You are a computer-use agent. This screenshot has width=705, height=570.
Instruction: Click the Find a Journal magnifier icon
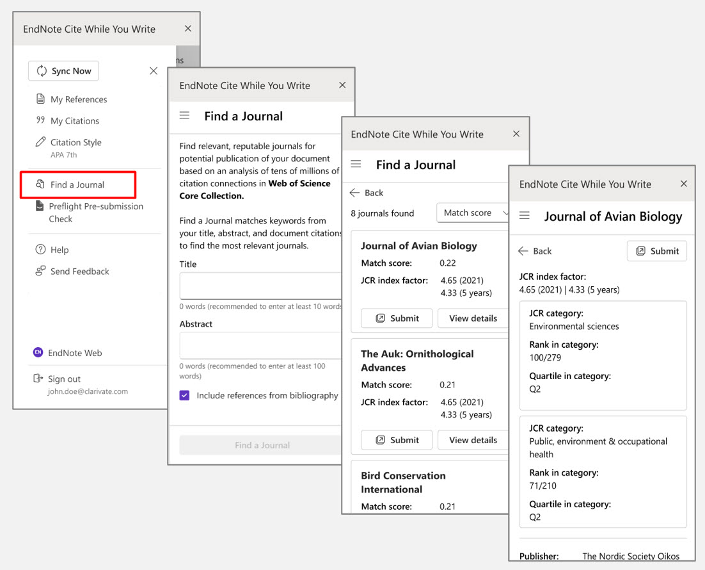pos(40,184)
